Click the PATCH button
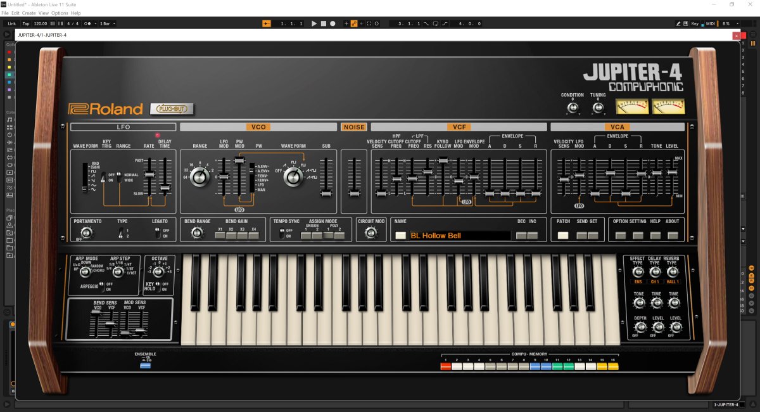The image size is (760, 412). (563, 235)
